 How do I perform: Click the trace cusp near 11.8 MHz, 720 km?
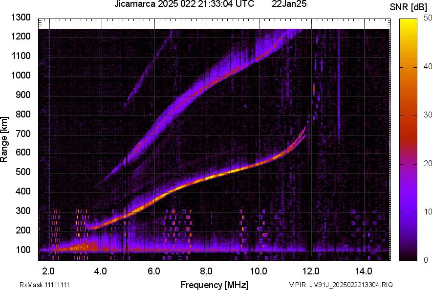(x=303, y=132)
